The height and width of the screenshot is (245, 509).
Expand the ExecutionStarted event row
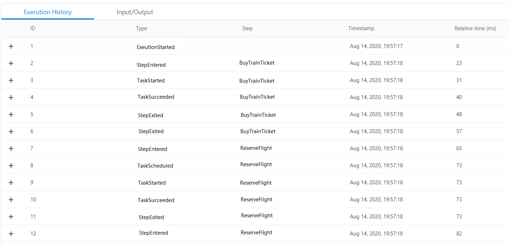[x=11, y=46]
